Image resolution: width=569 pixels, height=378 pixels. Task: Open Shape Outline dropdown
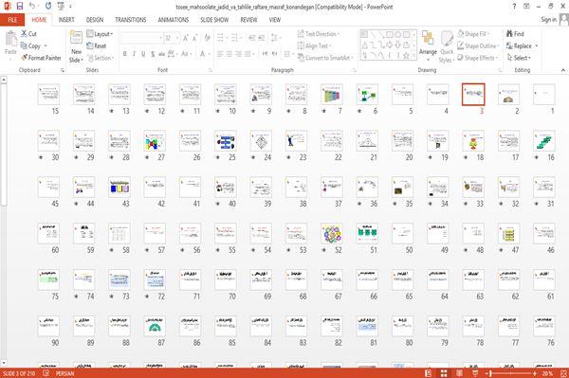(x=478, y=45)
